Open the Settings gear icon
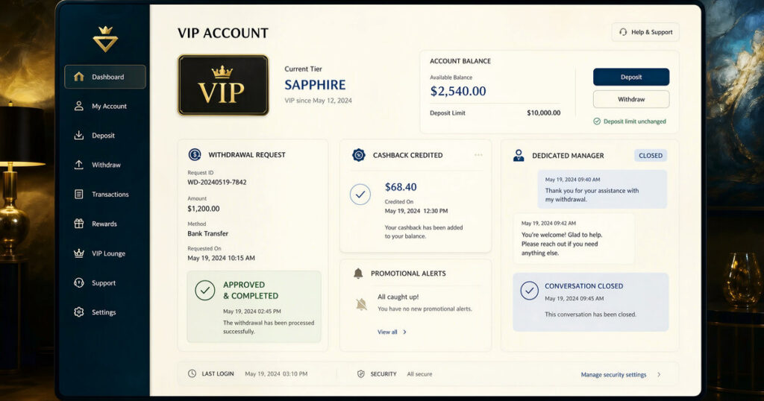Image resolution: width=764 pixels, height=401 pixels. (79, 312)
